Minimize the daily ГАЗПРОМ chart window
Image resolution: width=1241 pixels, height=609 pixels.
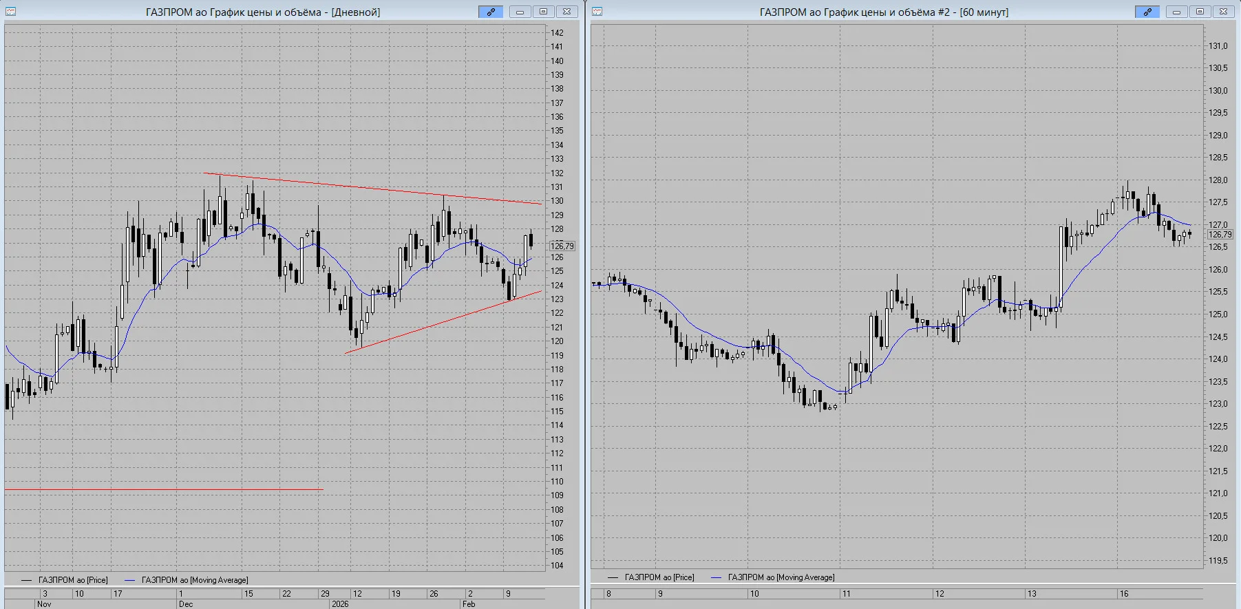point(520,12)
